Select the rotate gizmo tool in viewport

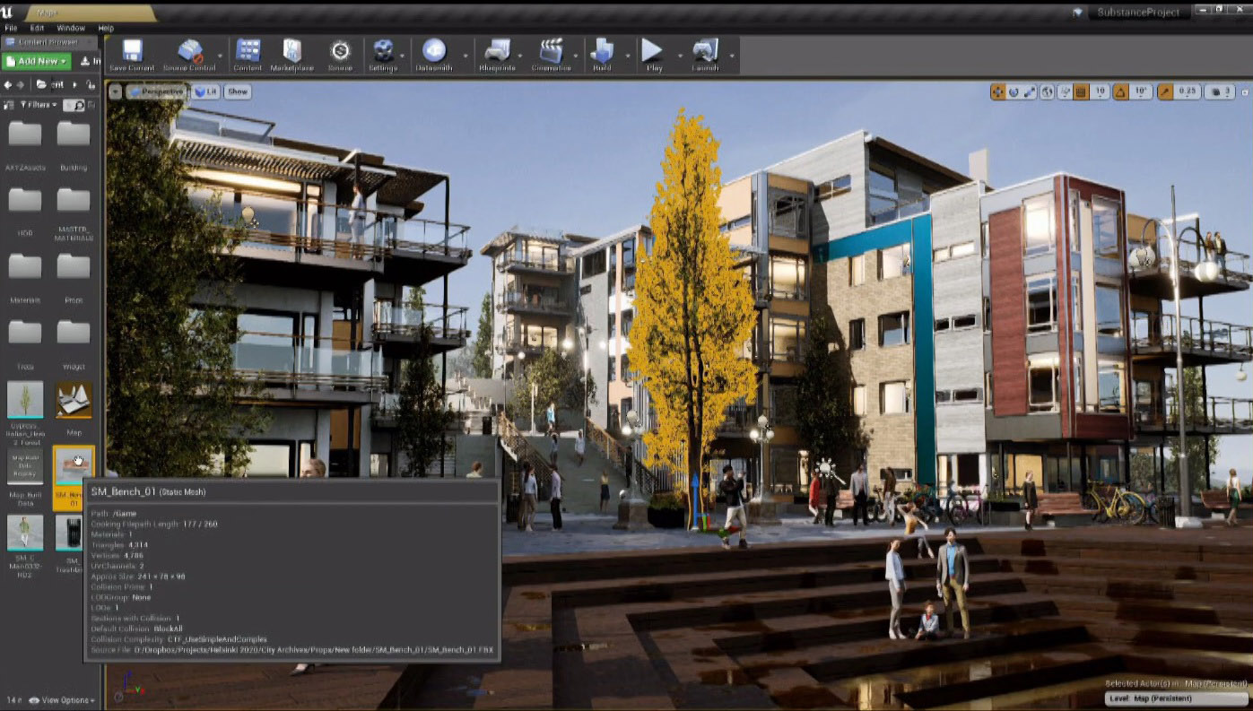[x=1014, y=91]
